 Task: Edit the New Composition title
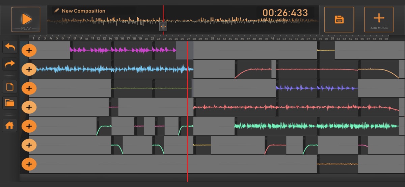click(x=83, y=11)
